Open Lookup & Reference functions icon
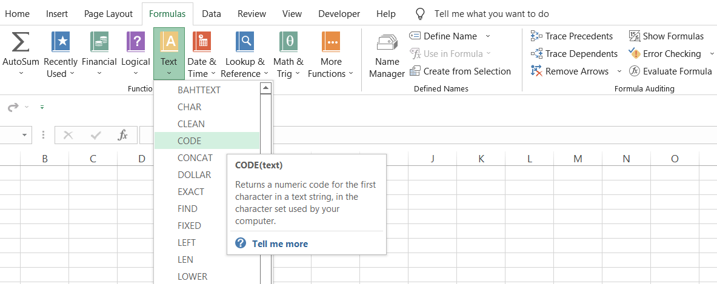This screenshot has width=717, height=284. coord(245,42)
